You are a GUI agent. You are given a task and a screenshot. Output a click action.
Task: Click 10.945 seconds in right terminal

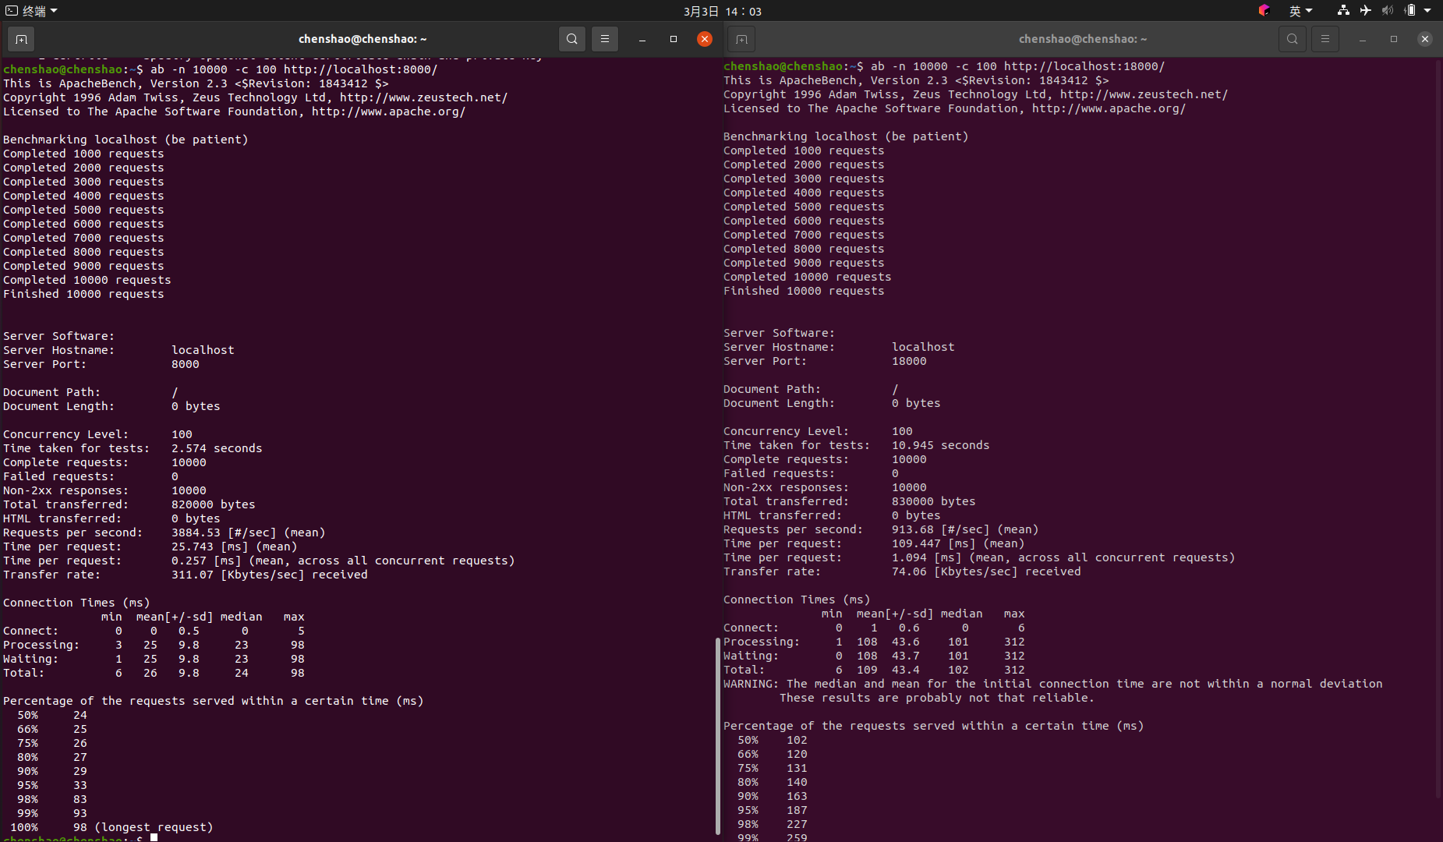[x=940, y=445]
